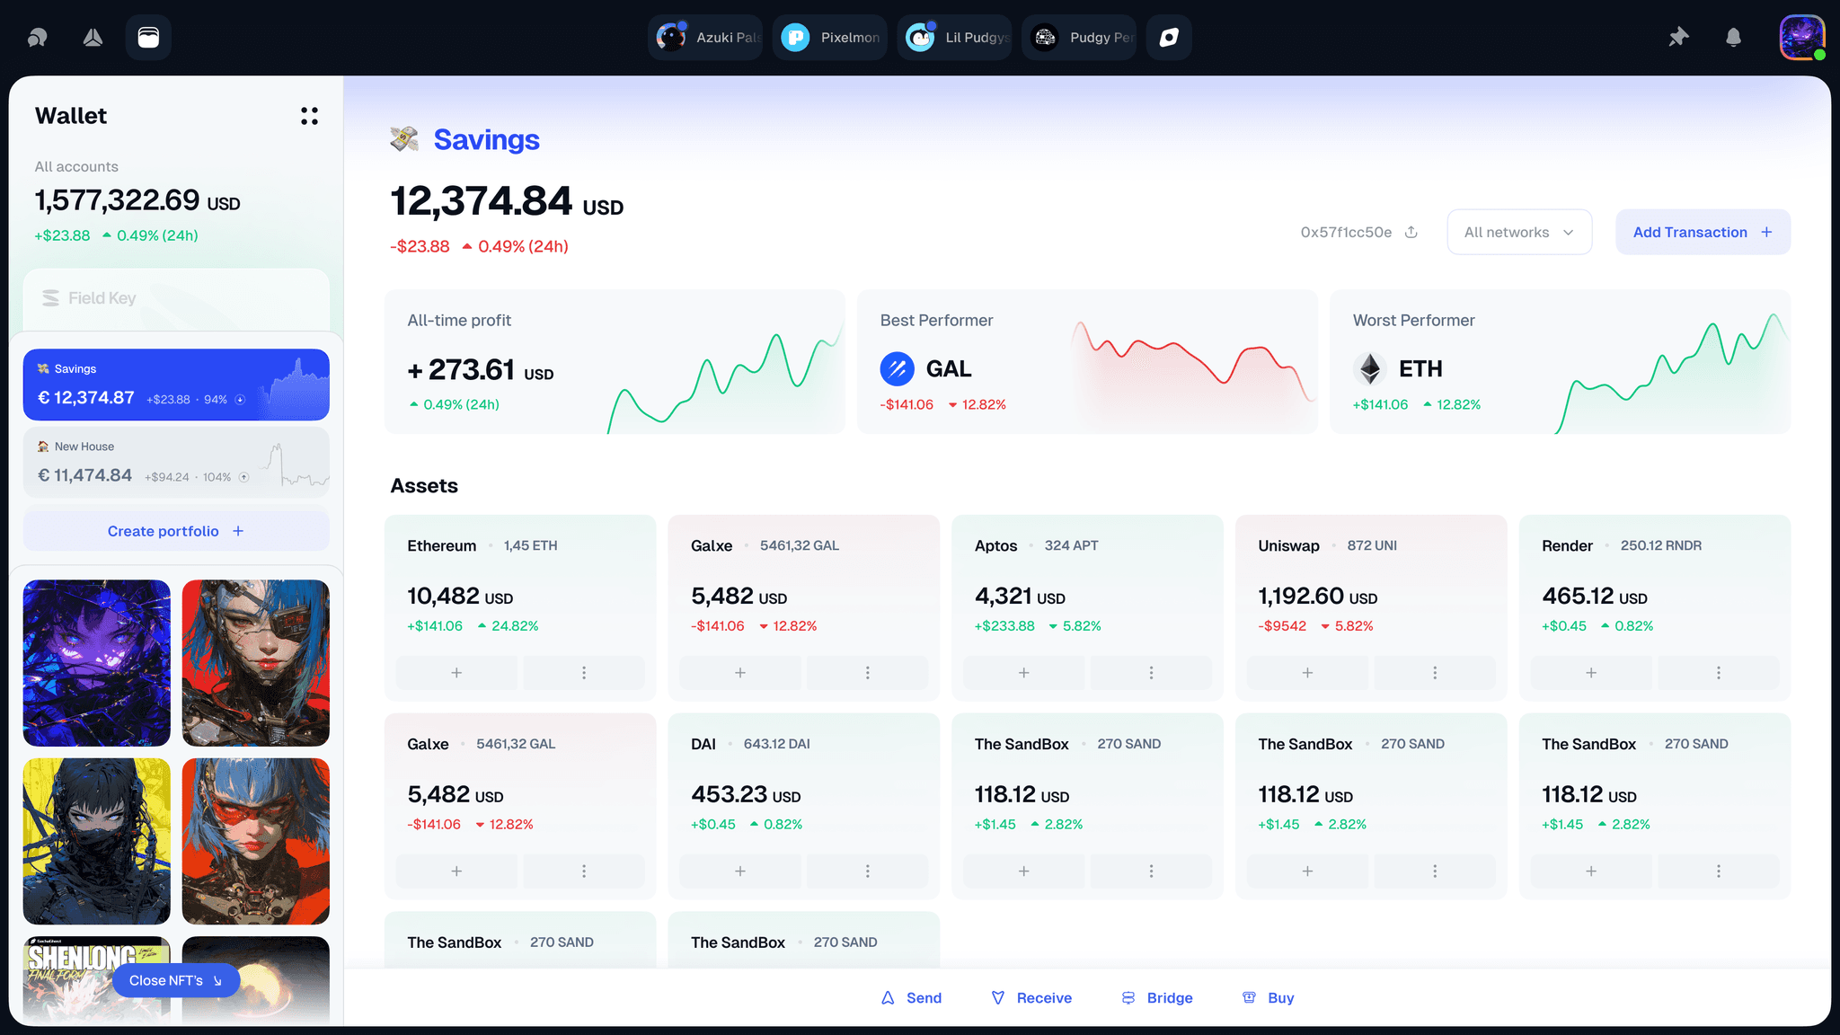Select the Azuki Pals collection tab
The width and height of the screenshot is (1840, 1035).
706,38
